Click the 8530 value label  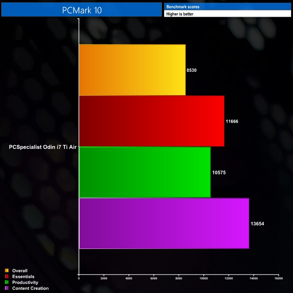(x=192, y=70)
